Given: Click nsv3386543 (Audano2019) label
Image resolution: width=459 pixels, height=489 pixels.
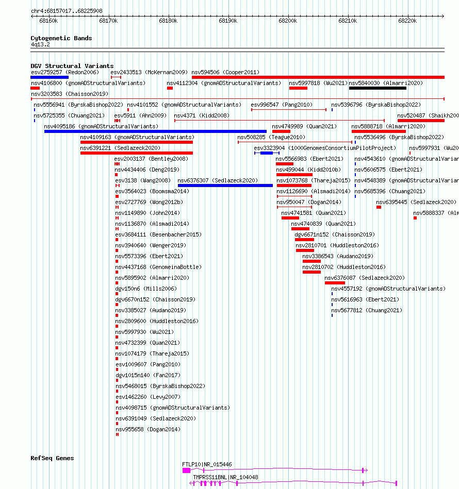Looking at the screenshot, I should click(338, 256).
